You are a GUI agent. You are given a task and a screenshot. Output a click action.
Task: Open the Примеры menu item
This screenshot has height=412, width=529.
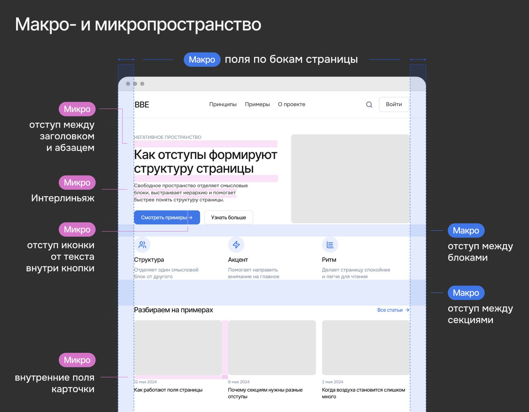coord(257,104)
